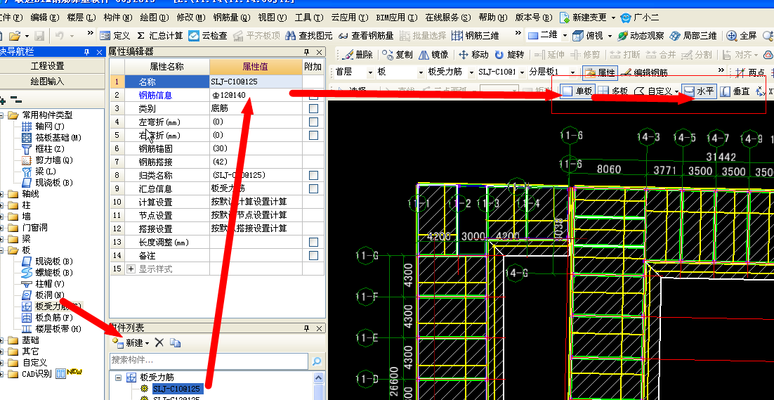774x400 pixels.
Task: Switch to 俯视 top view
Action: click(x=589, y=36)
